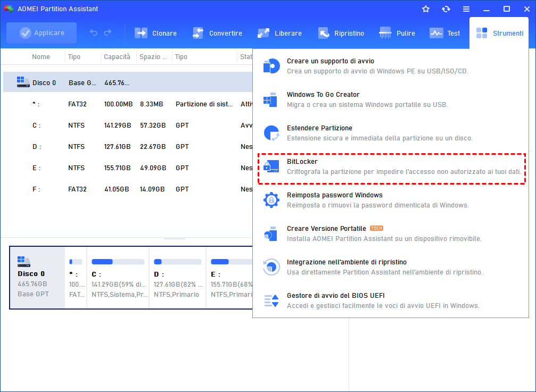Open the Pulire toolbar option
Screen dimensions: 536x392
pos(397,33)
